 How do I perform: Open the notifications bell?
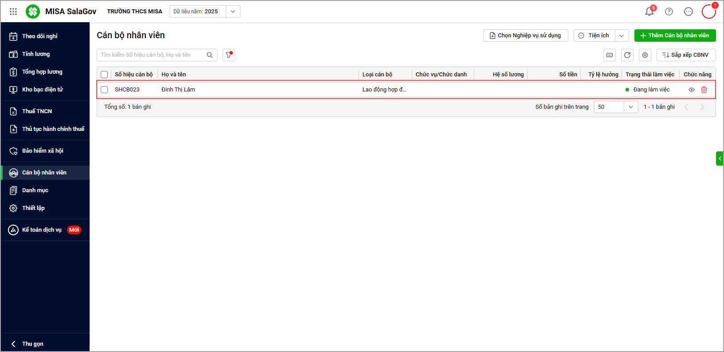point(649,12)
